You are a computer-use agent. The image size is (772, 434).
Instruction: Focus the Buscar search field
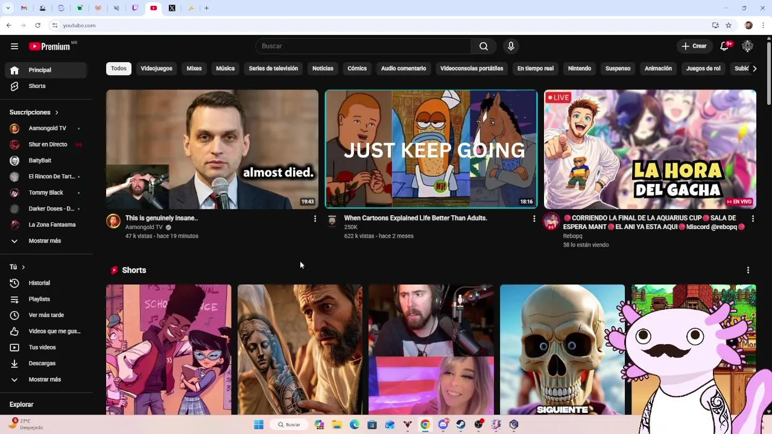pos(363,46)
